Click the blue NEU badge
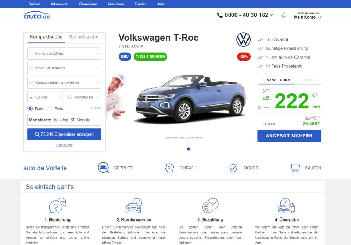The width and height of the screenshot is (351, 245). click(125, 57)
